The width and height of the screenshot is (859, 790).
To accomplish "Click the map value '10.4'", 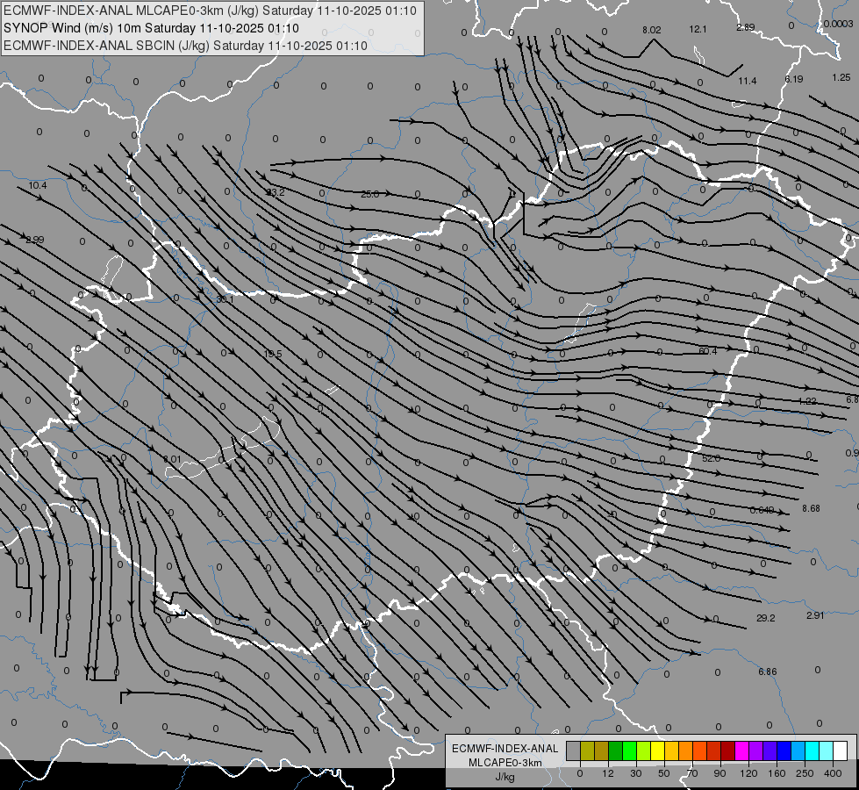I will [x=37, y=185].
